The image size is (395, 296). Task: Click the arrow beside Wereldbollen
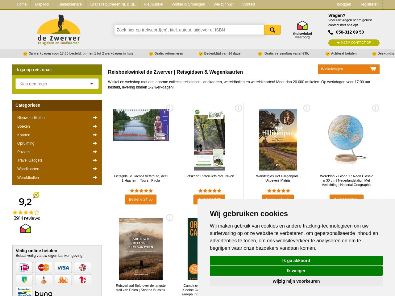(95, 177)
